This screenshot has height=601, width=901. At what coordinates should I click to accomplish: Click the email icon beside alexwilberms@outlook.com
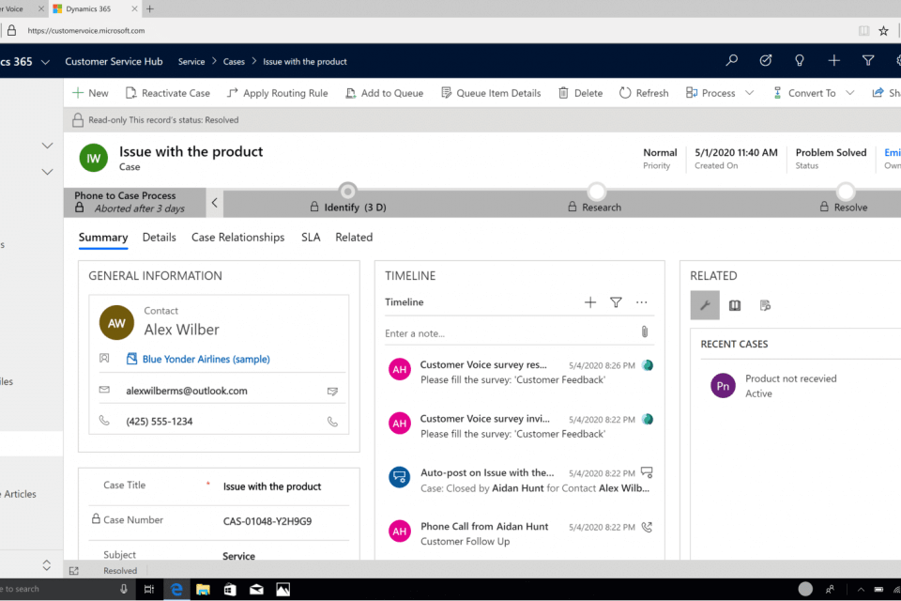coord(332,391)
